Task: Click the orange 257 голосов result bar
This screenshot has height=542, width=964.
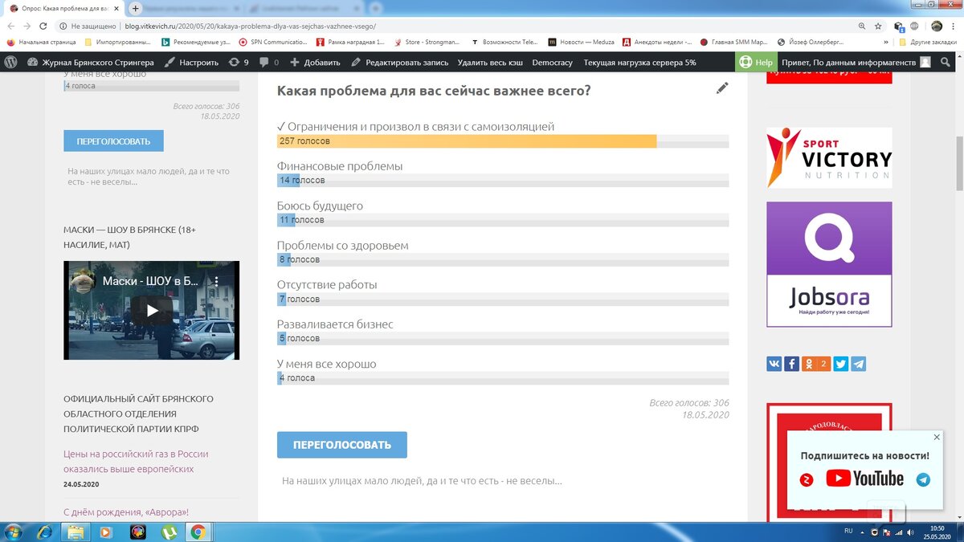Action: tap(467, 141)
